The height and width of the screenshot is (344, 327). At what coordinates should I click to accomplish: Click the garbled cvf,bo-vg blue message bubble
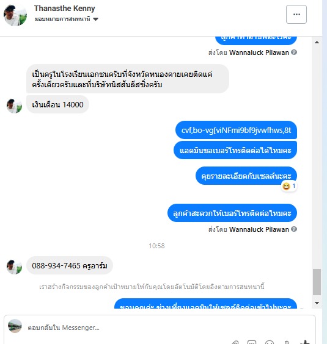pyautogui.click(x=236, y=130)
